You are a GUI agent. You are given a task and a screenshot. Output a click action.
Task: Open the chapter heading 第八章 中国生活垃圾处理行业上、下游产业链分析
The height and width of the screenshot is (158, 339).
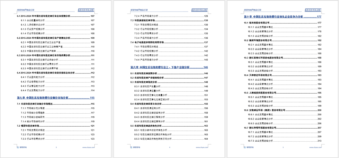pos(169,68)
